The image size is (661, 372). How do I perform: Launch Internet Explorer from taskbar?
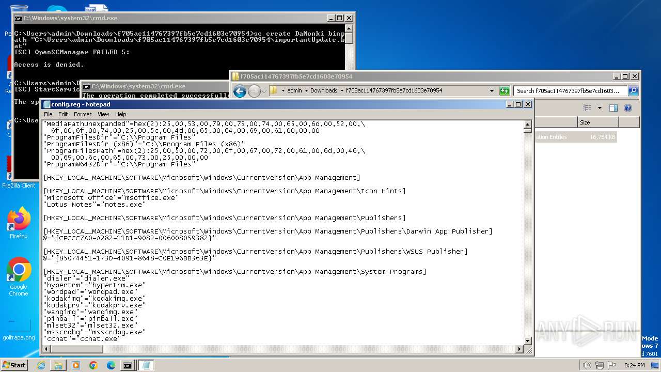(41, 365)
